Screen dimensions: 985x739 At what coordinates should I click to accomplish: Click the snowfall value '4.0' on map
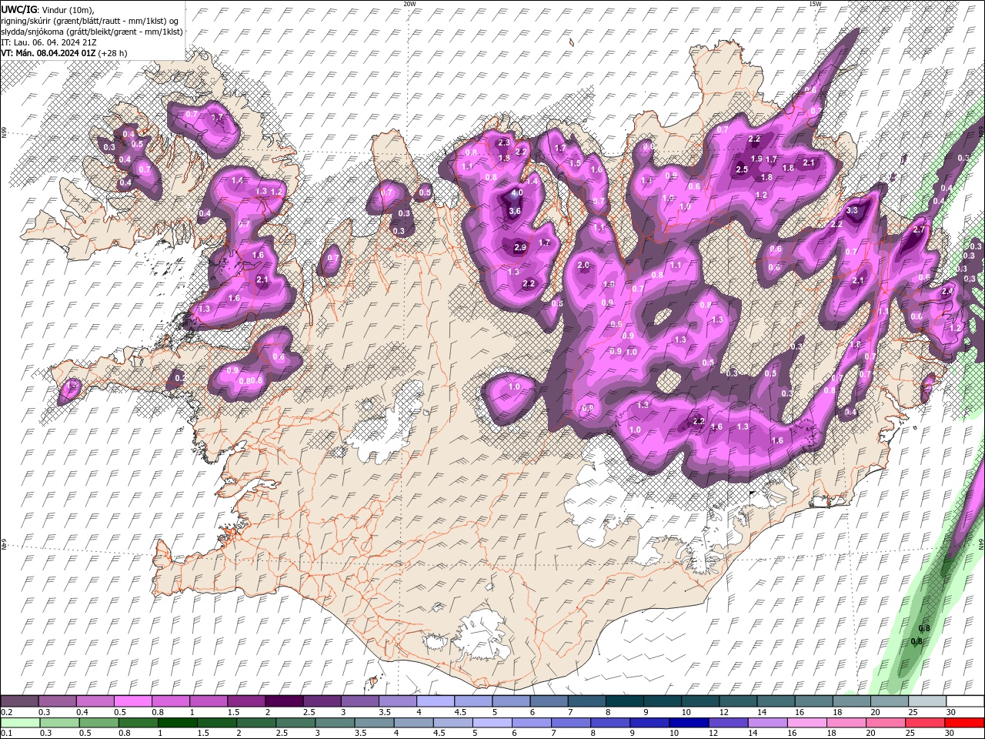tap(517, 193)
